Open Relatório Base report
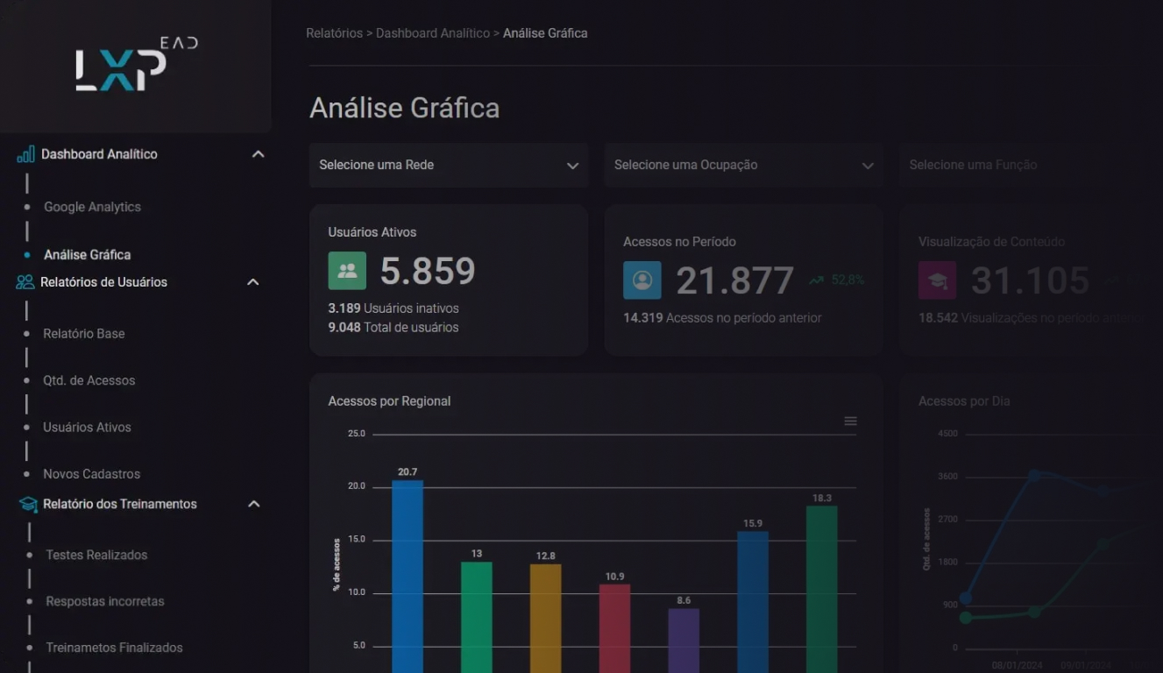The image size is (1163, 673). (84, 334)
